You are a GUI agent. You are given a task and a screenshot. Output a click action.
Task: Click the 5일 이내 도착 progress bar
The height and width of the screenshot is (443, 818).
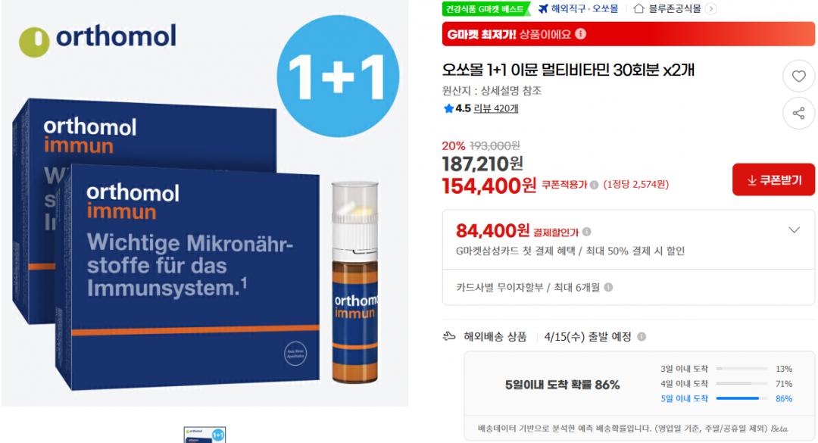(742, 398)
